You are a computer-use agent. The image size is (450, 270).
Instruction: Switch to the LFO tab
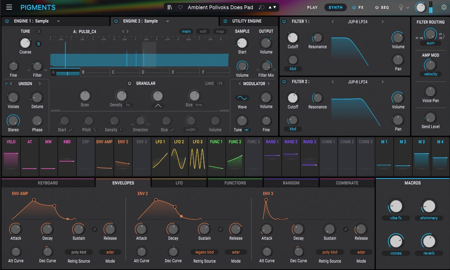click(x=179, y=183)
